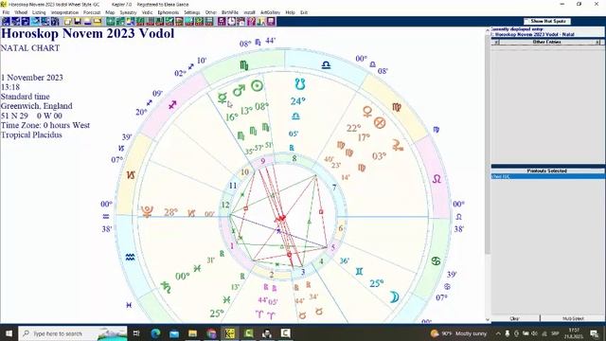Screen dimensions: 606x341
Task: Open the Forecast menu
Action: tap(92, 12)
